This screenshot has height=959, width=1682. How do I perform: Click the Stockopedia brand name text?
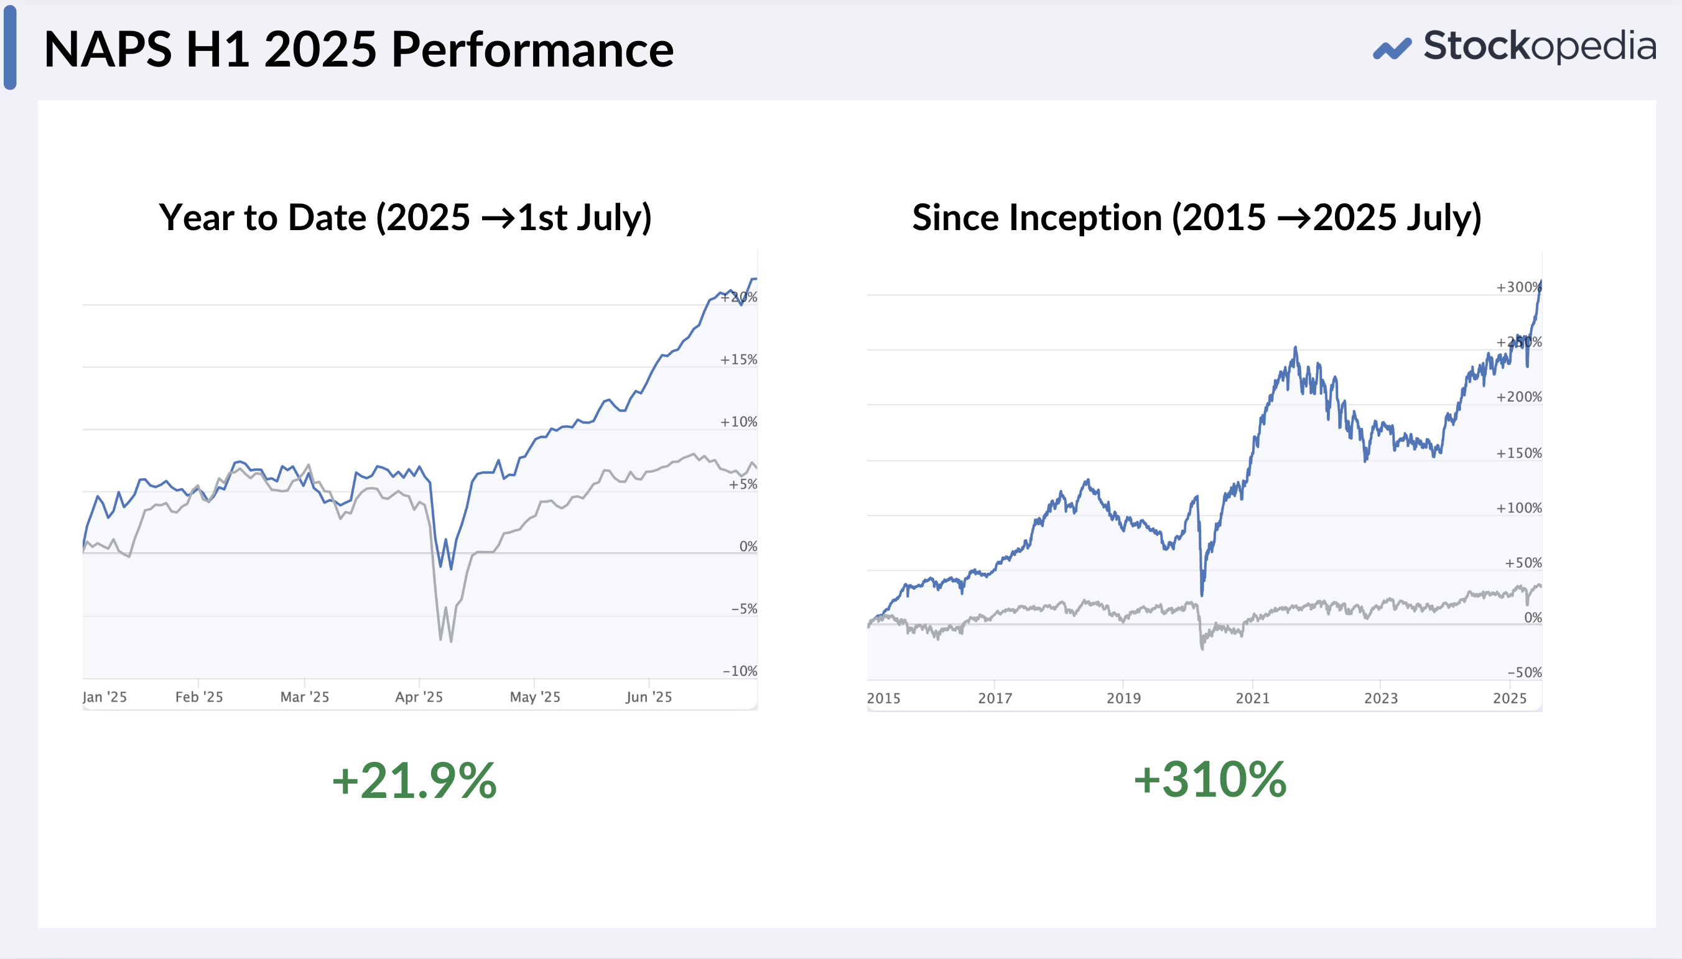(1539, 47)
